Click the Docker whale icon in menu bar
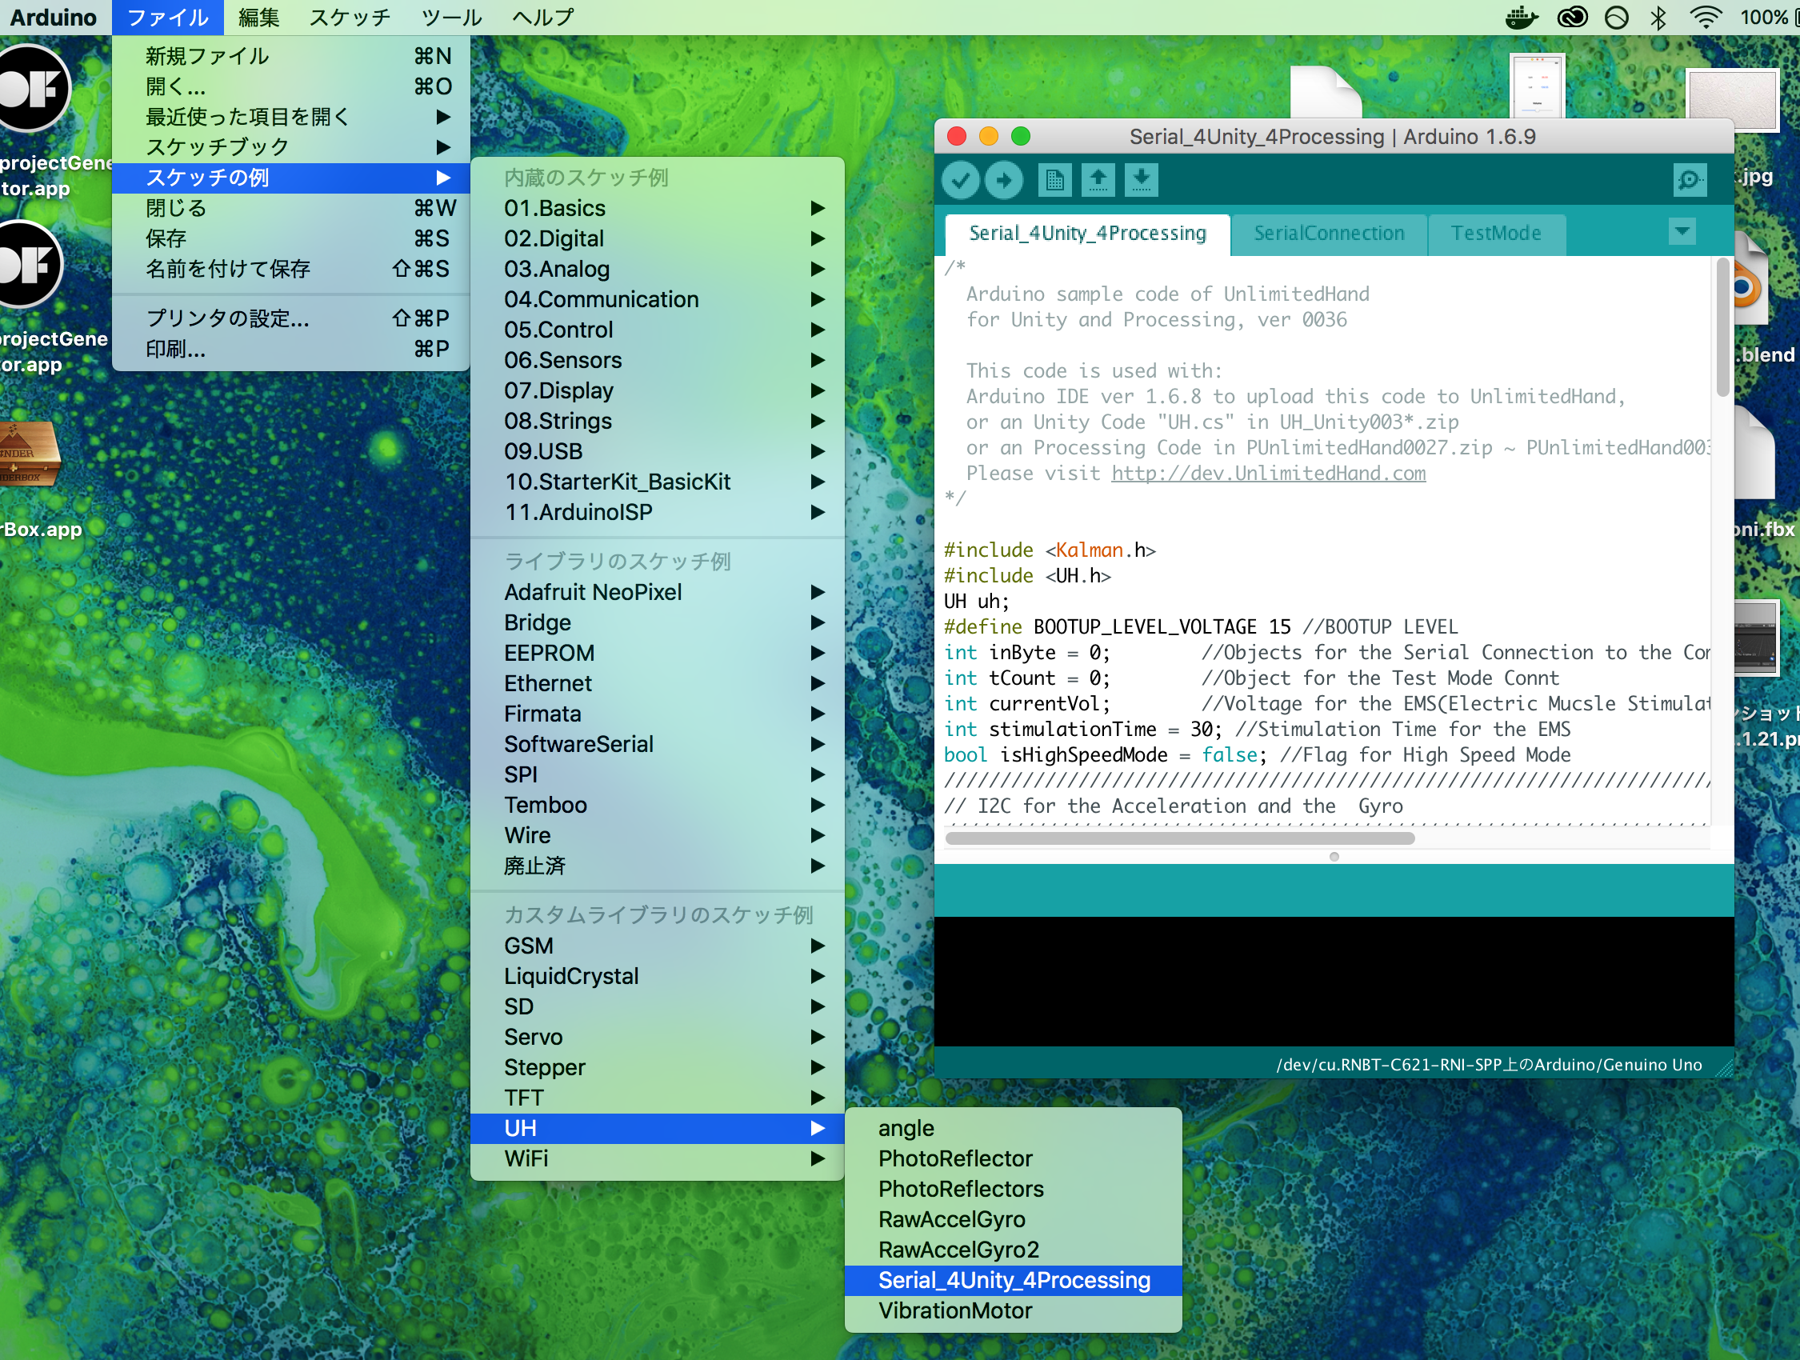 coord(1521,17)
